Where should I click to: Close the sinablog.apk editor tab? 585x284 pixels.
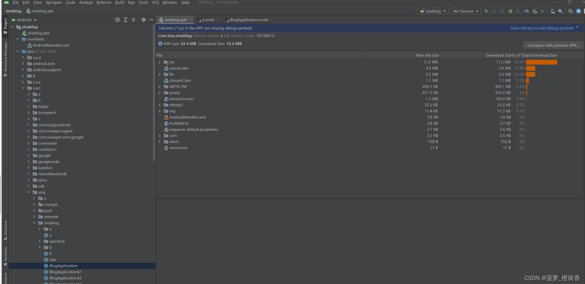[190, 20]
